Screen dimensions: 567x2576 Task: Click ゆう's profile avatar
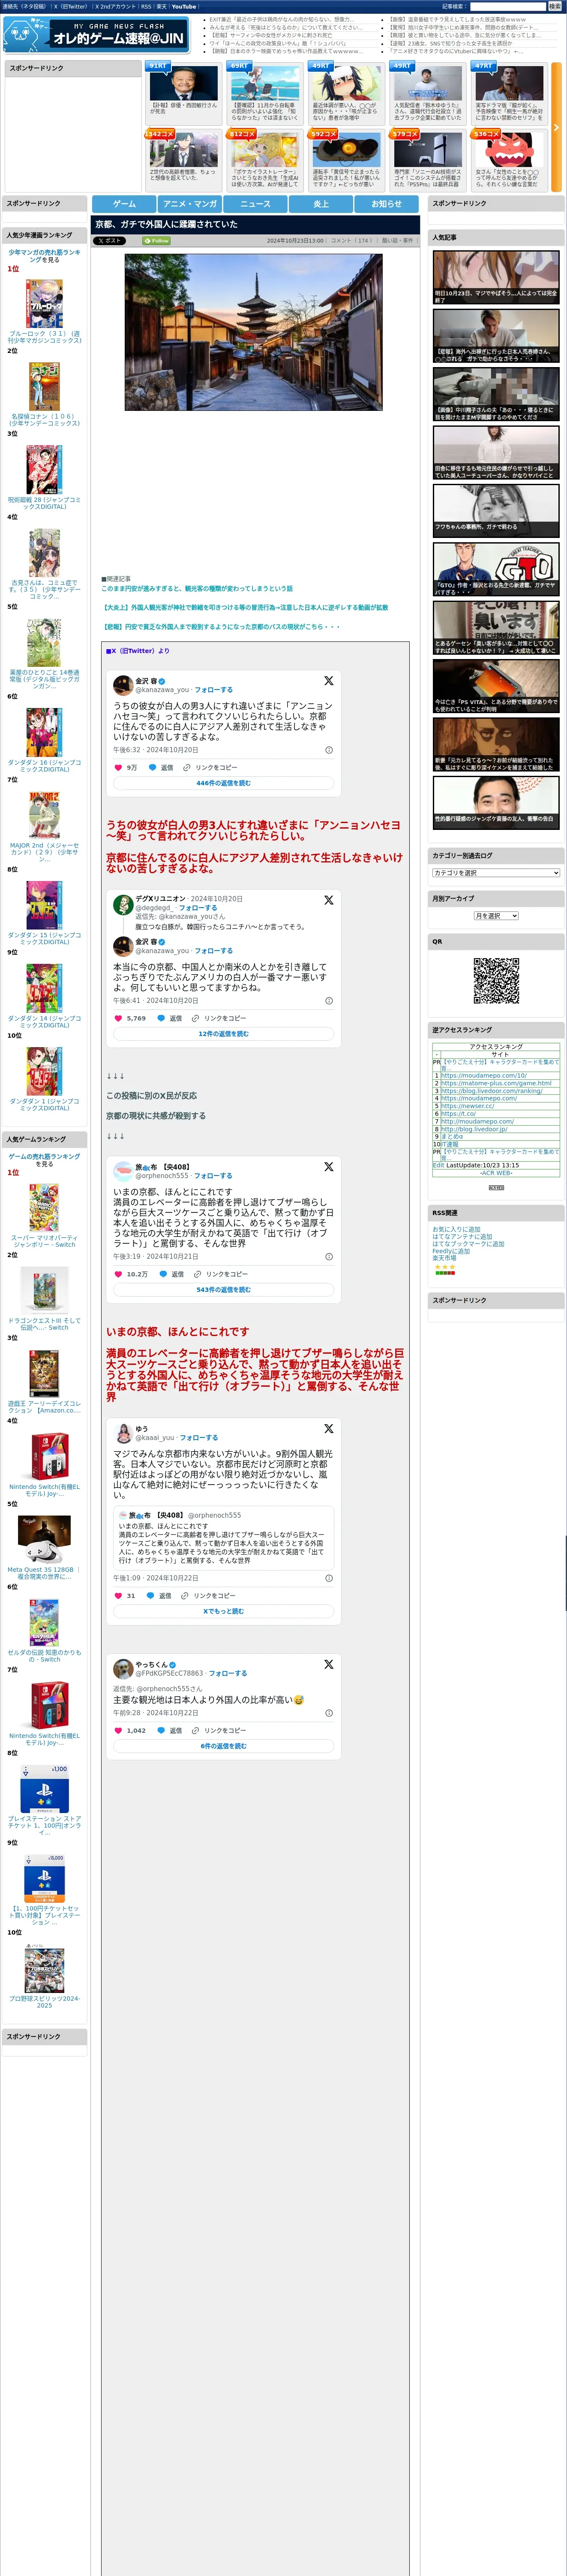(123, 1433)
